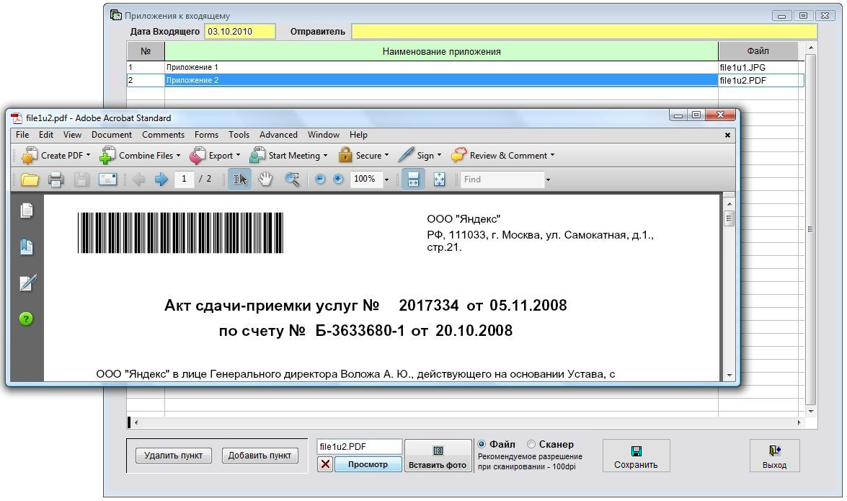Open the Find options dropdown arrow
This screenshot has width=847, height=501.
(x=548, y=179)
